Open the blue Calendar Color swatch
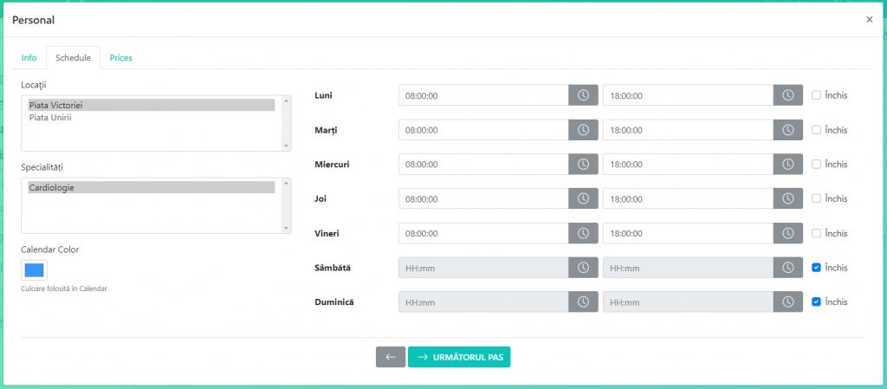Viewport: 887px width, 389px height. (x=35, y=270)
